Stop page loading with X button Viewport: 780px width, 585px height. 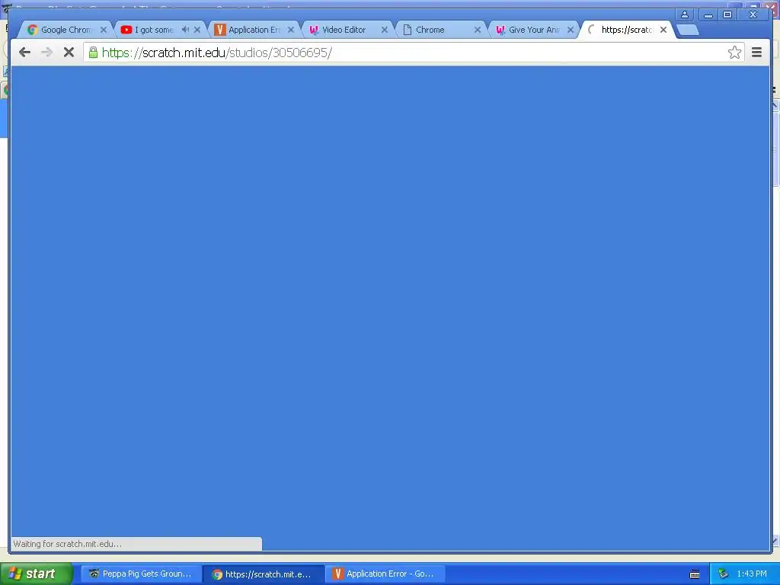(69, 53)
